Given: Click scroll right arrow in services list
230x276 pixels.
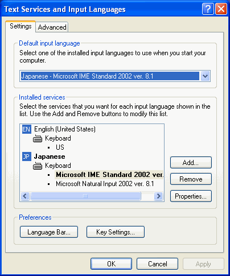Looking at the screenshot, I should (158, 196).
